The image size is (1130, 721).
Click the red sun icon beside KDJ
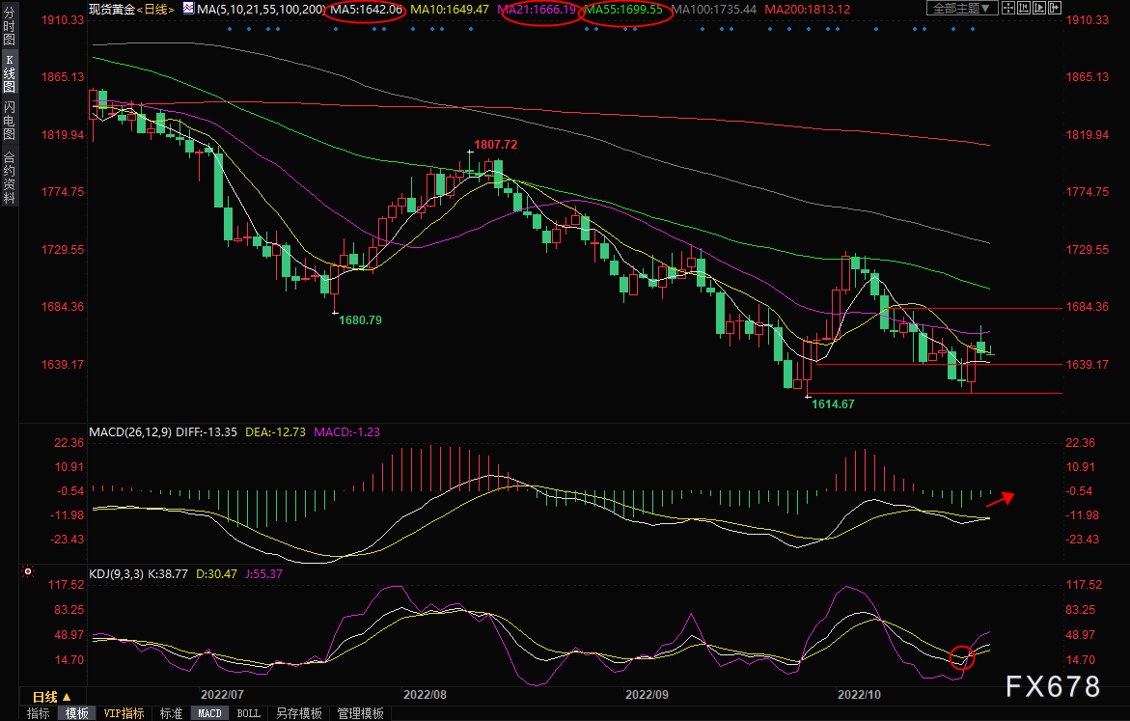click(28, 571)
